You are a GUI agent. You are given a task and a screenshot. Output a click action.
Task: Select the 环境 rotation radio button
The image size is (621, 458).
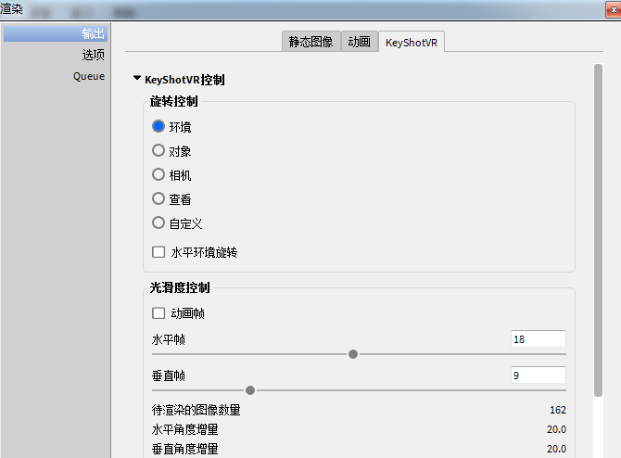158,126
